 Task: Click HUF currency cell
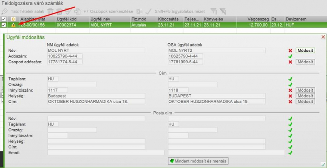[x=306, y=25]
